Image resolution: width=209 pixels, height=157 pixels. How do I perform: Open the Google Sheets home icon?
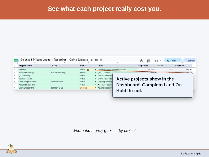click(16, 60)
